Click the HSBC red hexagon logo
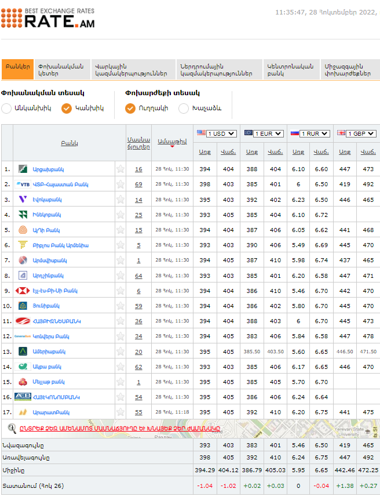Screen dimensions: 380x496 tap(23, 291)
